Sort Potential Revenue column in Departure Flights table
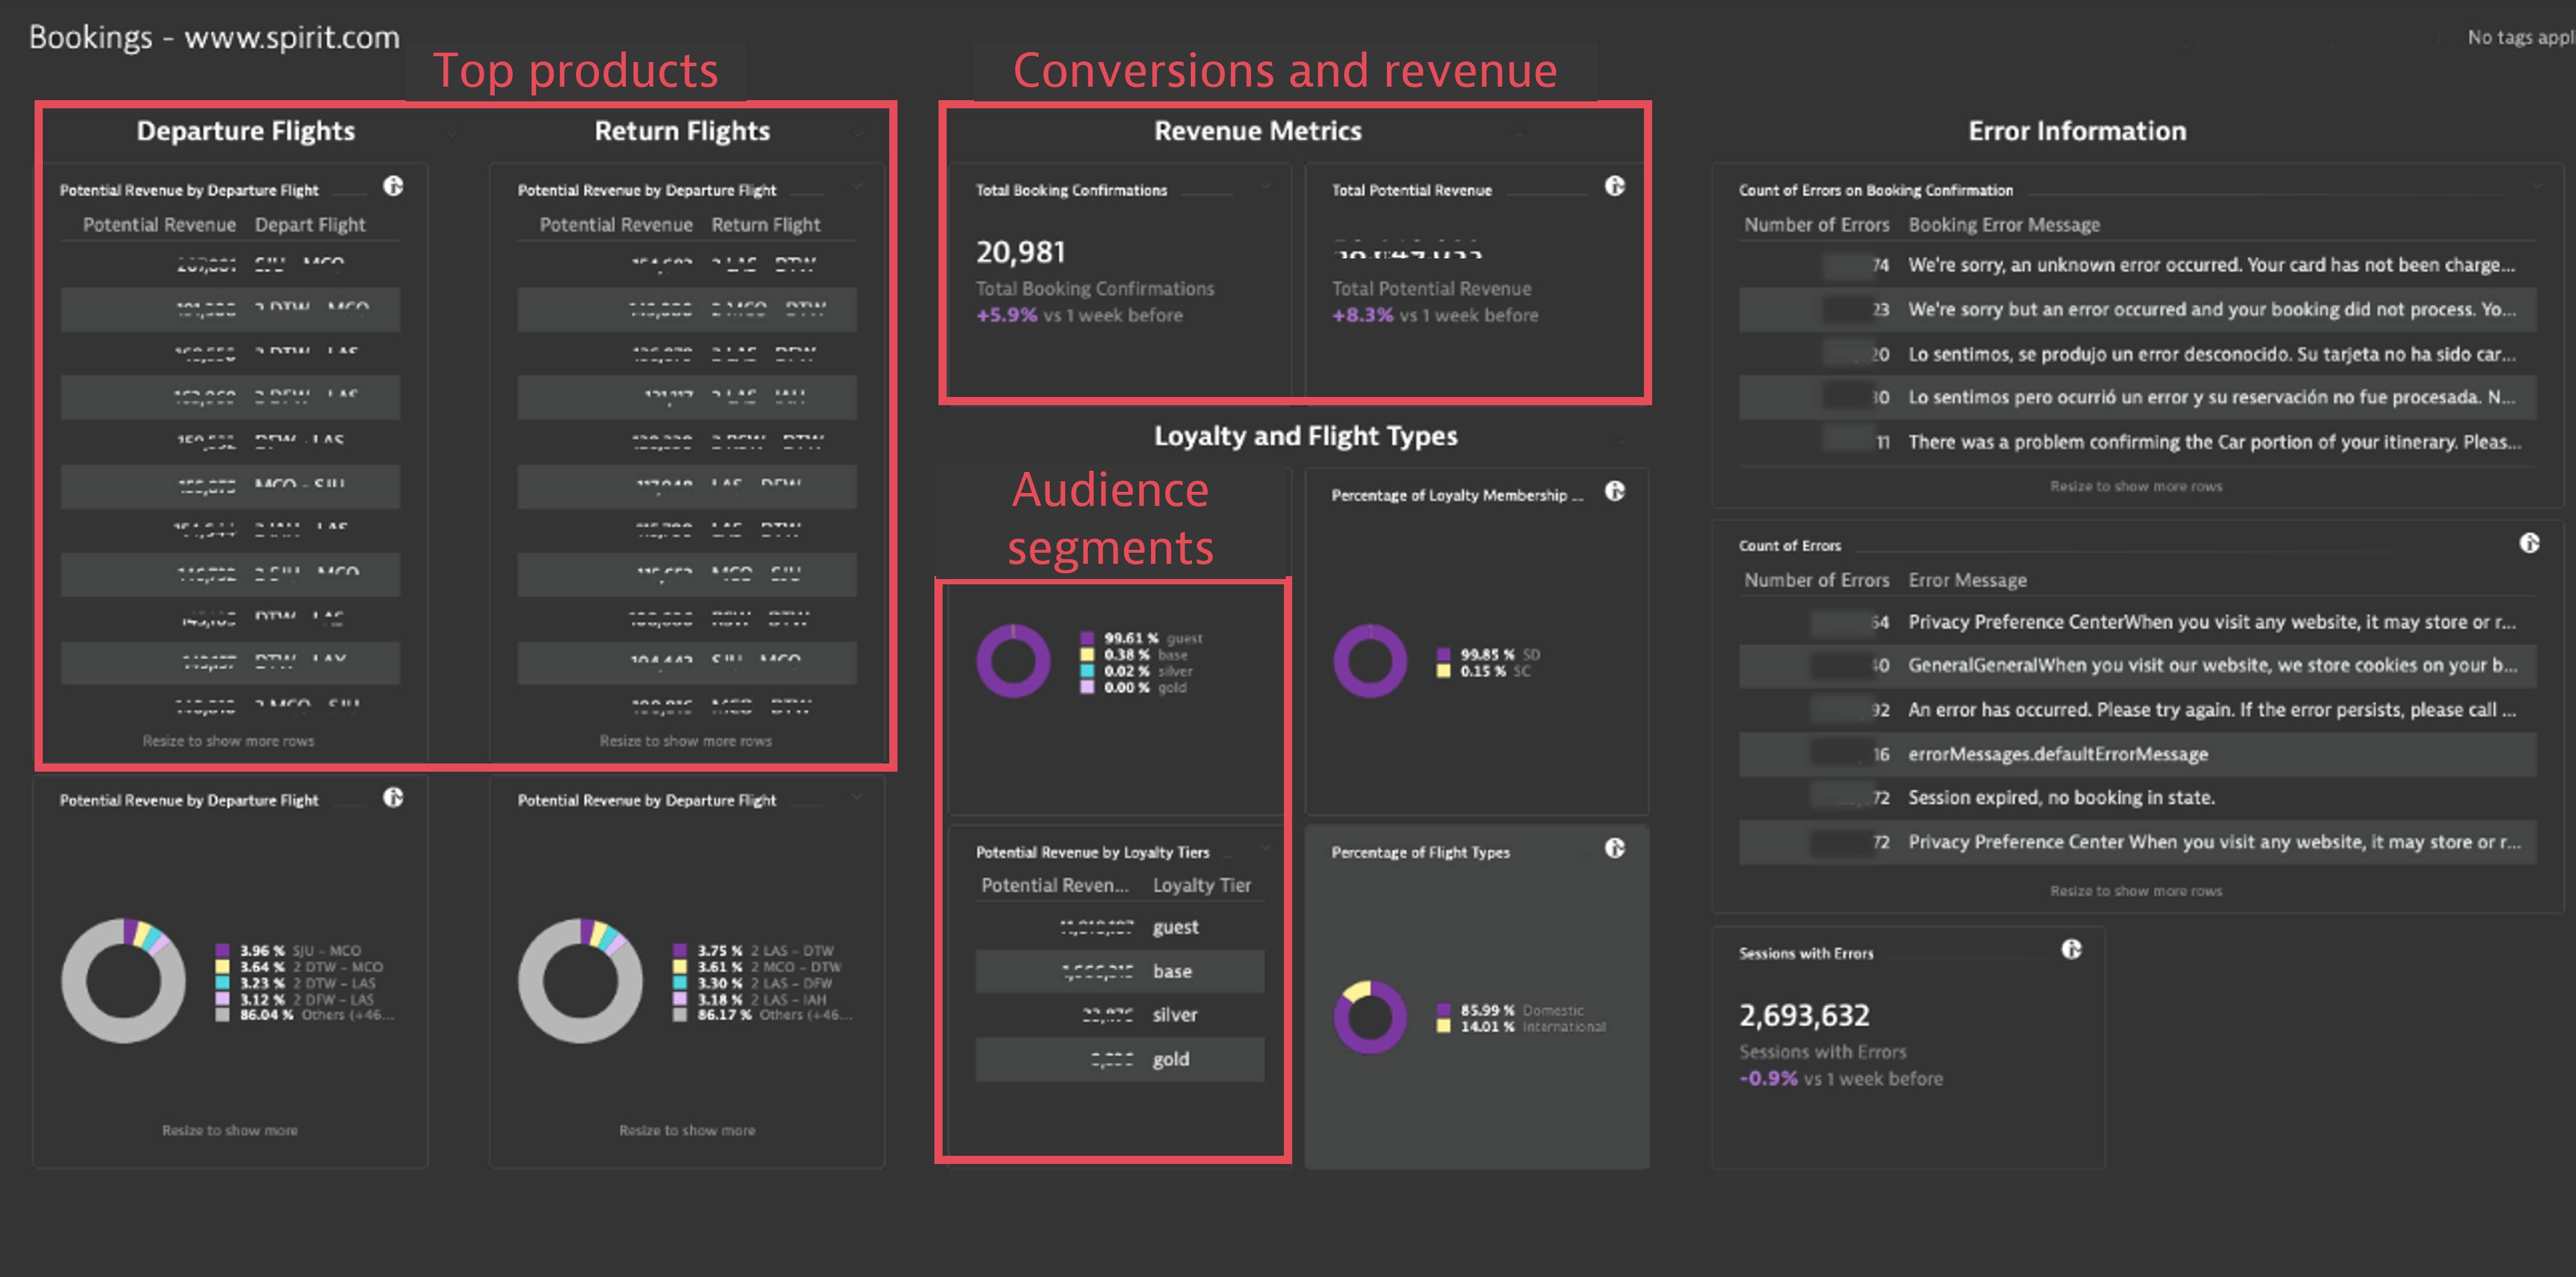This screenshot has height=1277, width=2576. tap(159, 225)
